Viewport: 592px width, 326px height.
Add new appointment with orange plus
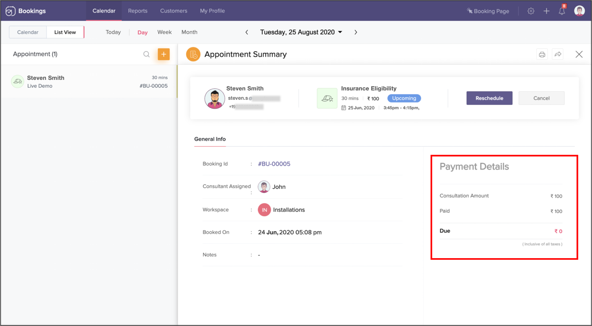coord(164,54)
